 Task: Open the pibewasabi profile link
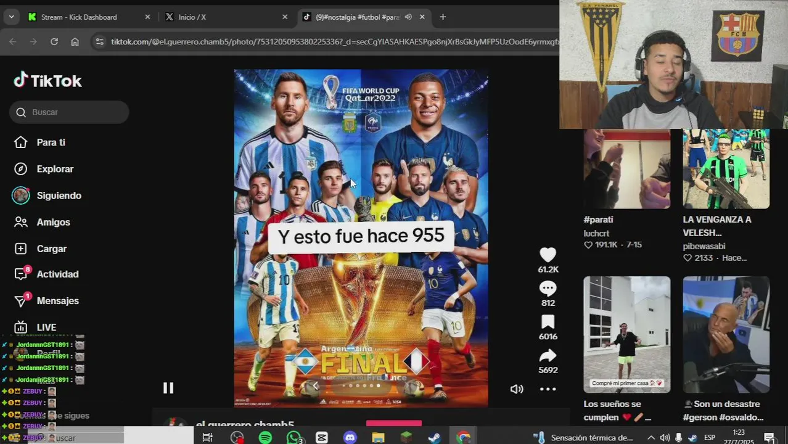coord(704,246)
